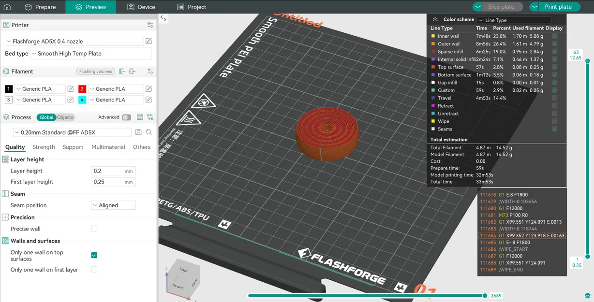Open filament 4 Generic PLA dropdown
594x302 pixels.
pyautogui.click(x=116, y=100)
